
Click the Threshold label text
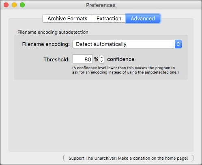(x=57, y=59)
